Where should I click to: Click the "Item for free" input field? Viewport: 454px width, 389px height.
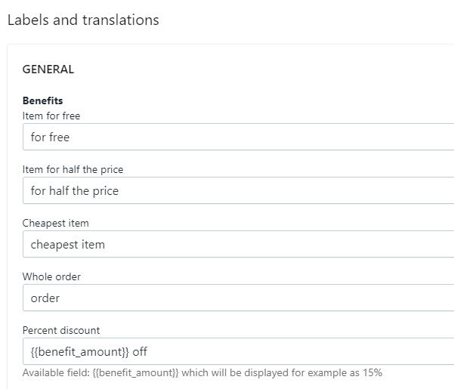click(x=238, y=137)
